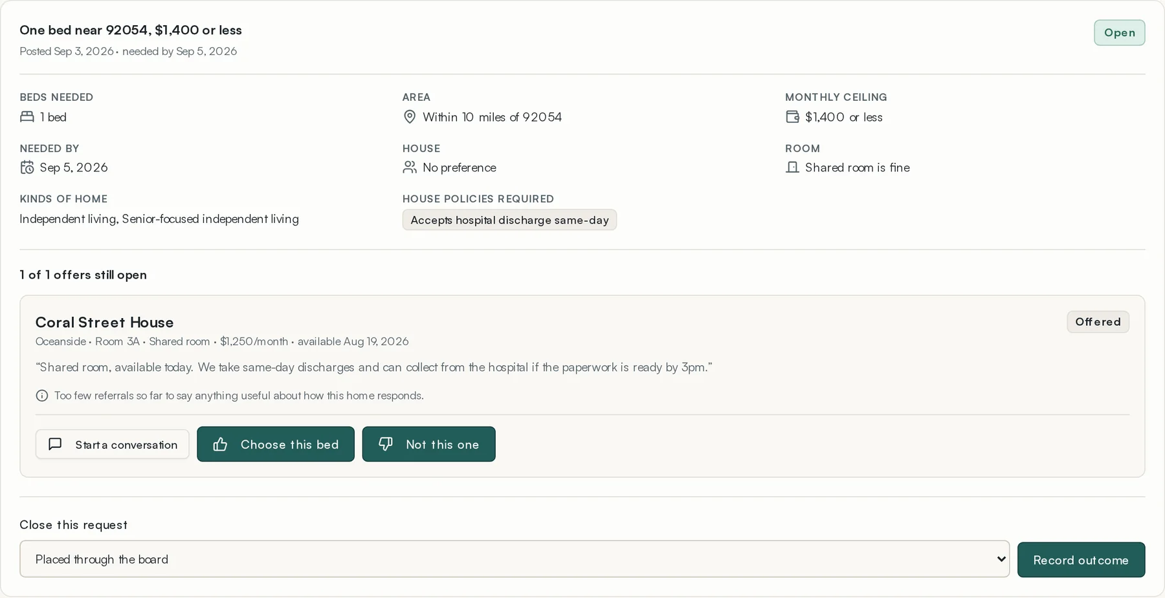Click the wallet icon beside $1,400 or less
The image size is (1165, 598).
coord(792,116)
